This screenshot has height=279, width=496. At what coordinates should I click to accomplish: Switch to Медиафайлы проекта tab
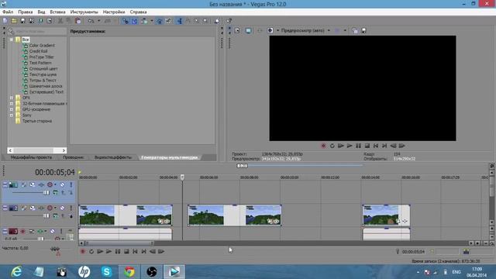(x=31, y=157)
